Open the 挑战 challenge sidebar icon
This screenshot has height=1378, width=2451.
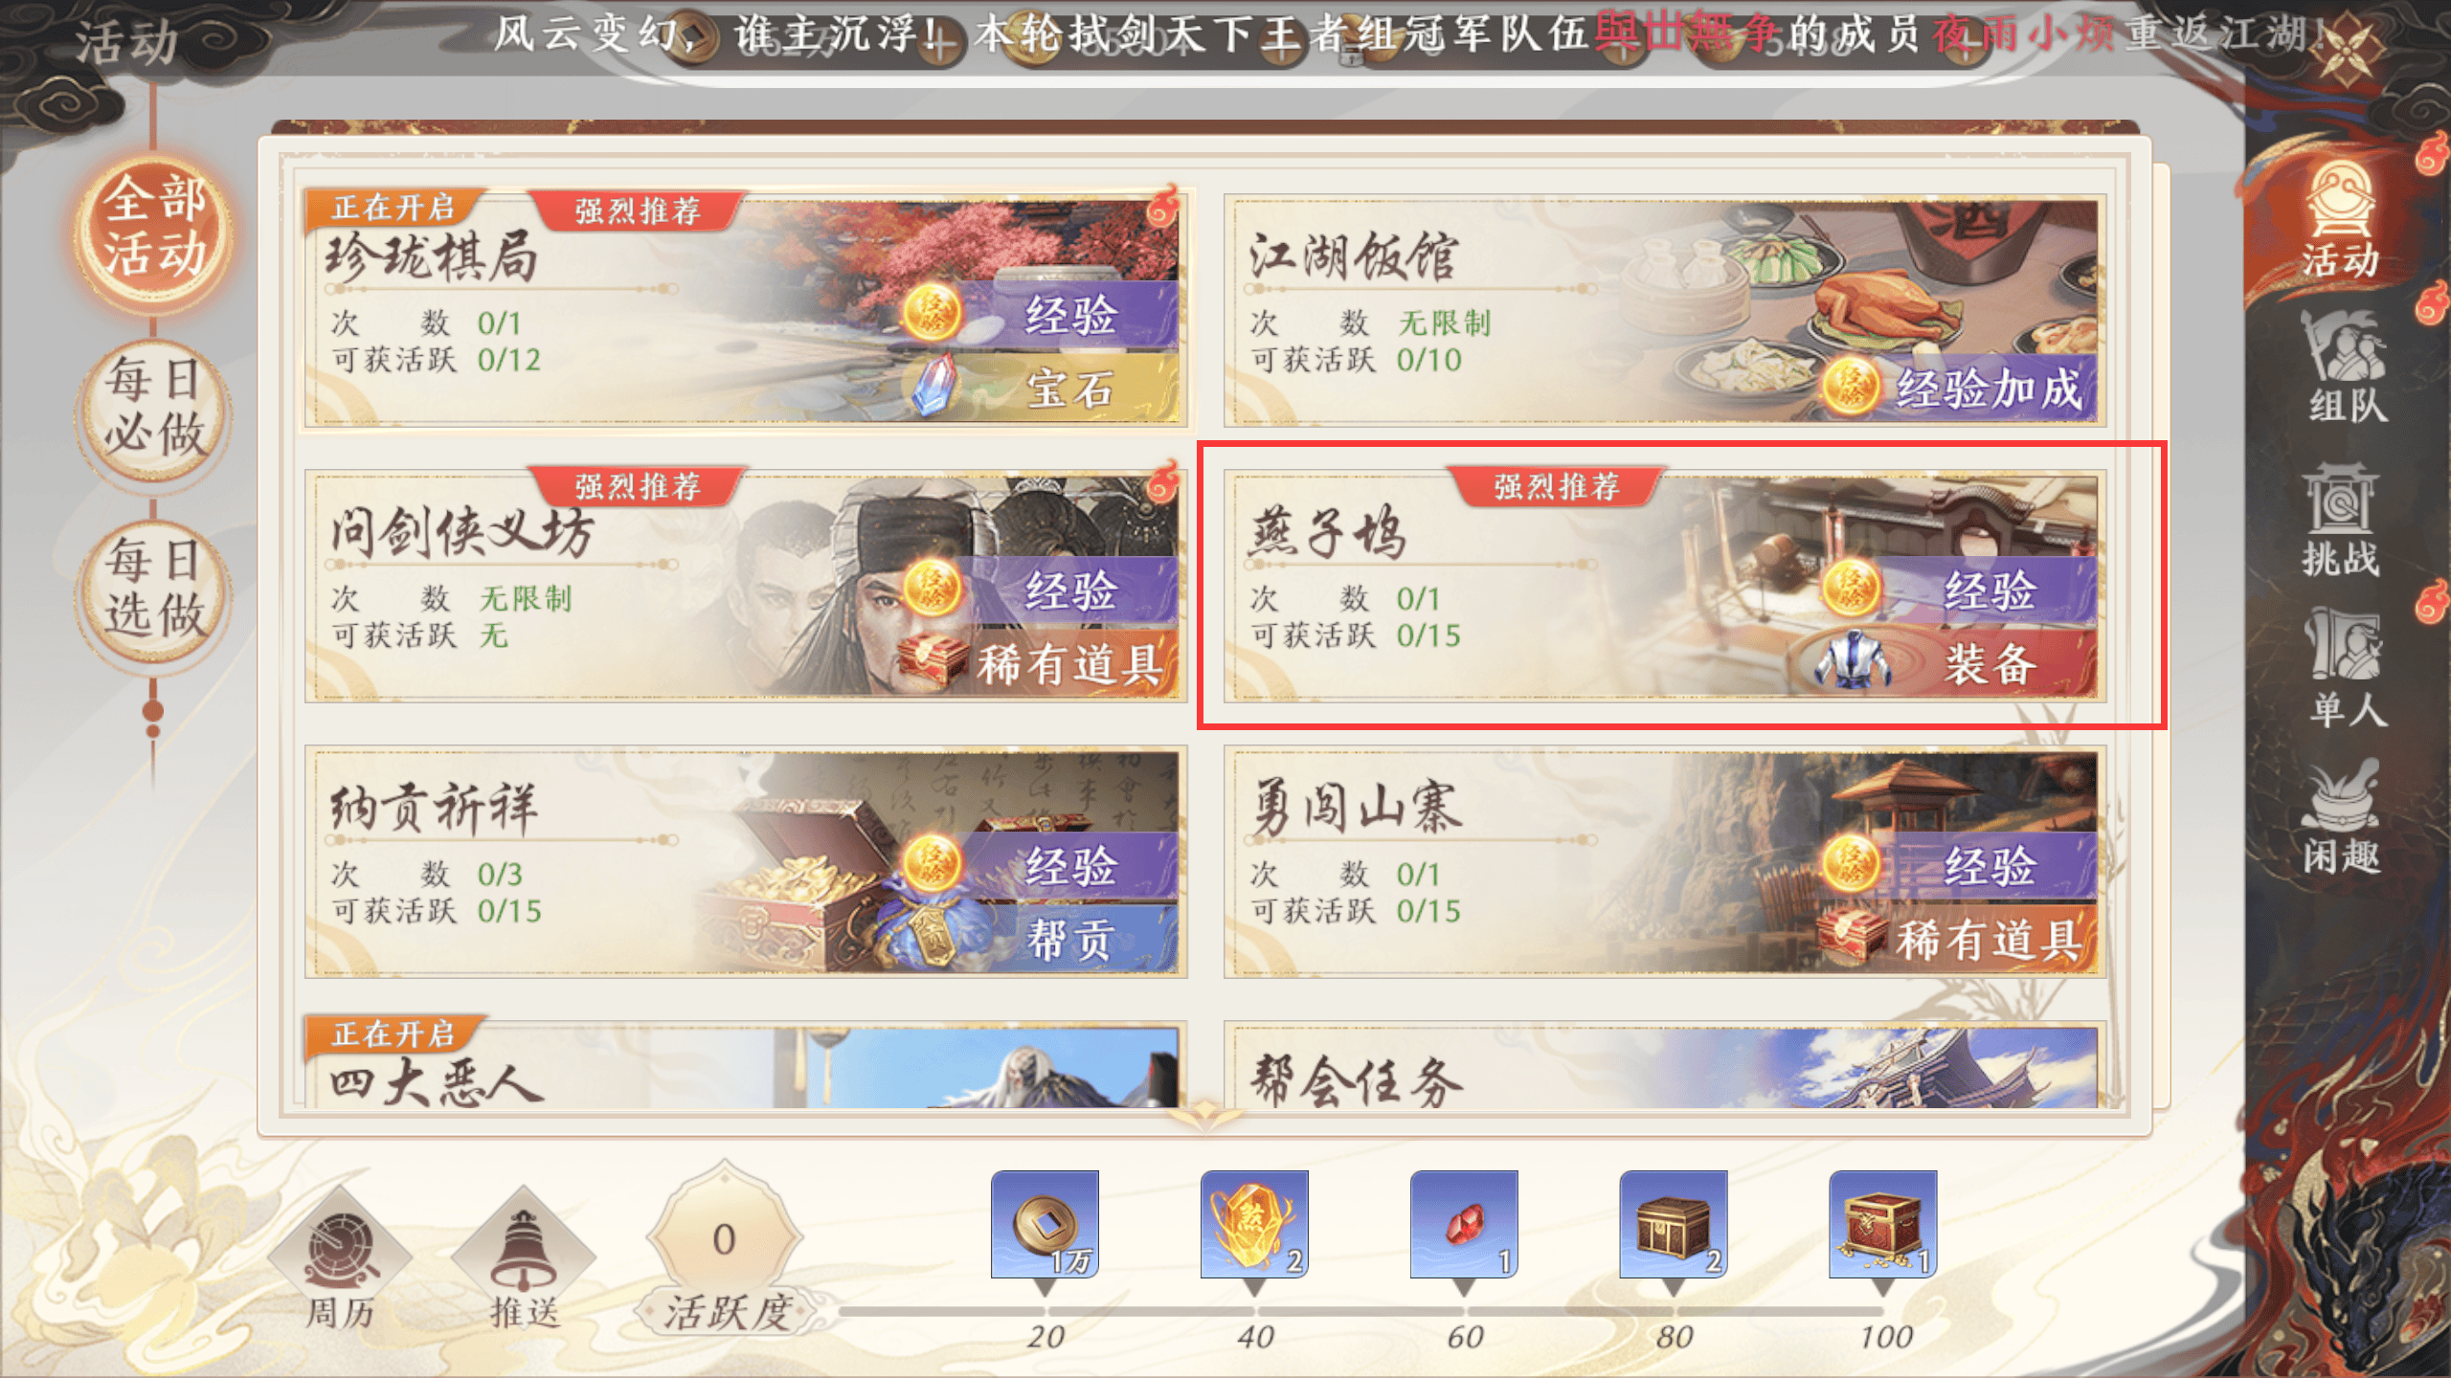[2341, 521]
